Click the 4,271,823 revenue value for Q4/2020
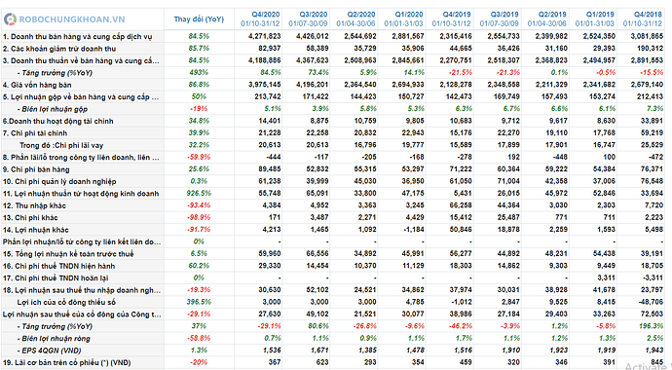Screen dimensions: 672x370 265,36
